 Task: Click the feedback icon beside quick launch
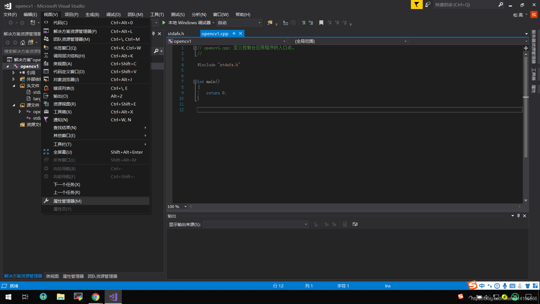428,5
